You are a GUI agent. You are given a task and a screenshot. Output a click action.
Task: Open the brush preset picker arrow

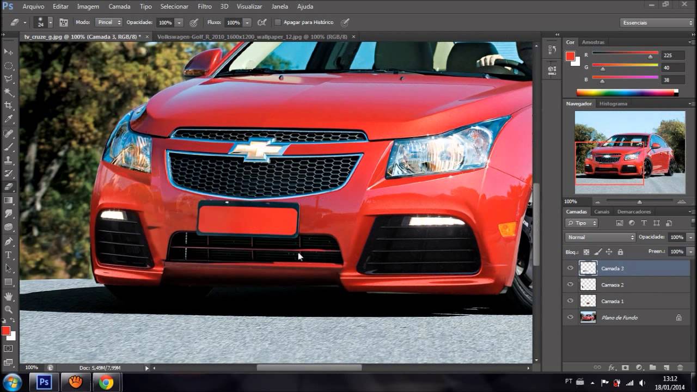pos(50,22)
